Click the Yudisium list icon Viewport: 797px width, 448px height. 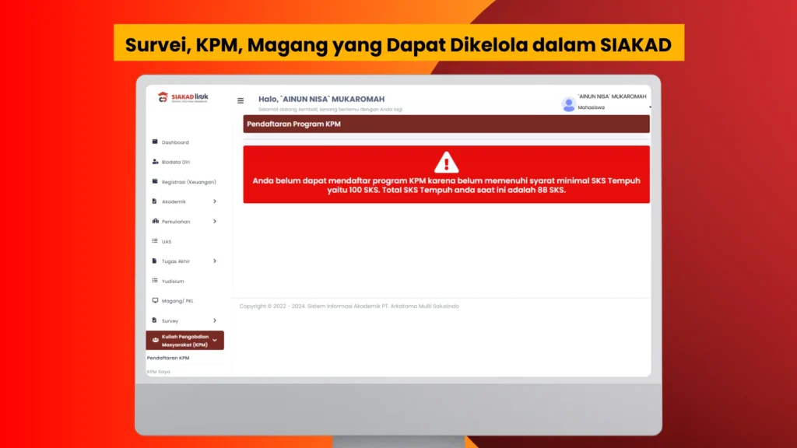tap(155, 280)
